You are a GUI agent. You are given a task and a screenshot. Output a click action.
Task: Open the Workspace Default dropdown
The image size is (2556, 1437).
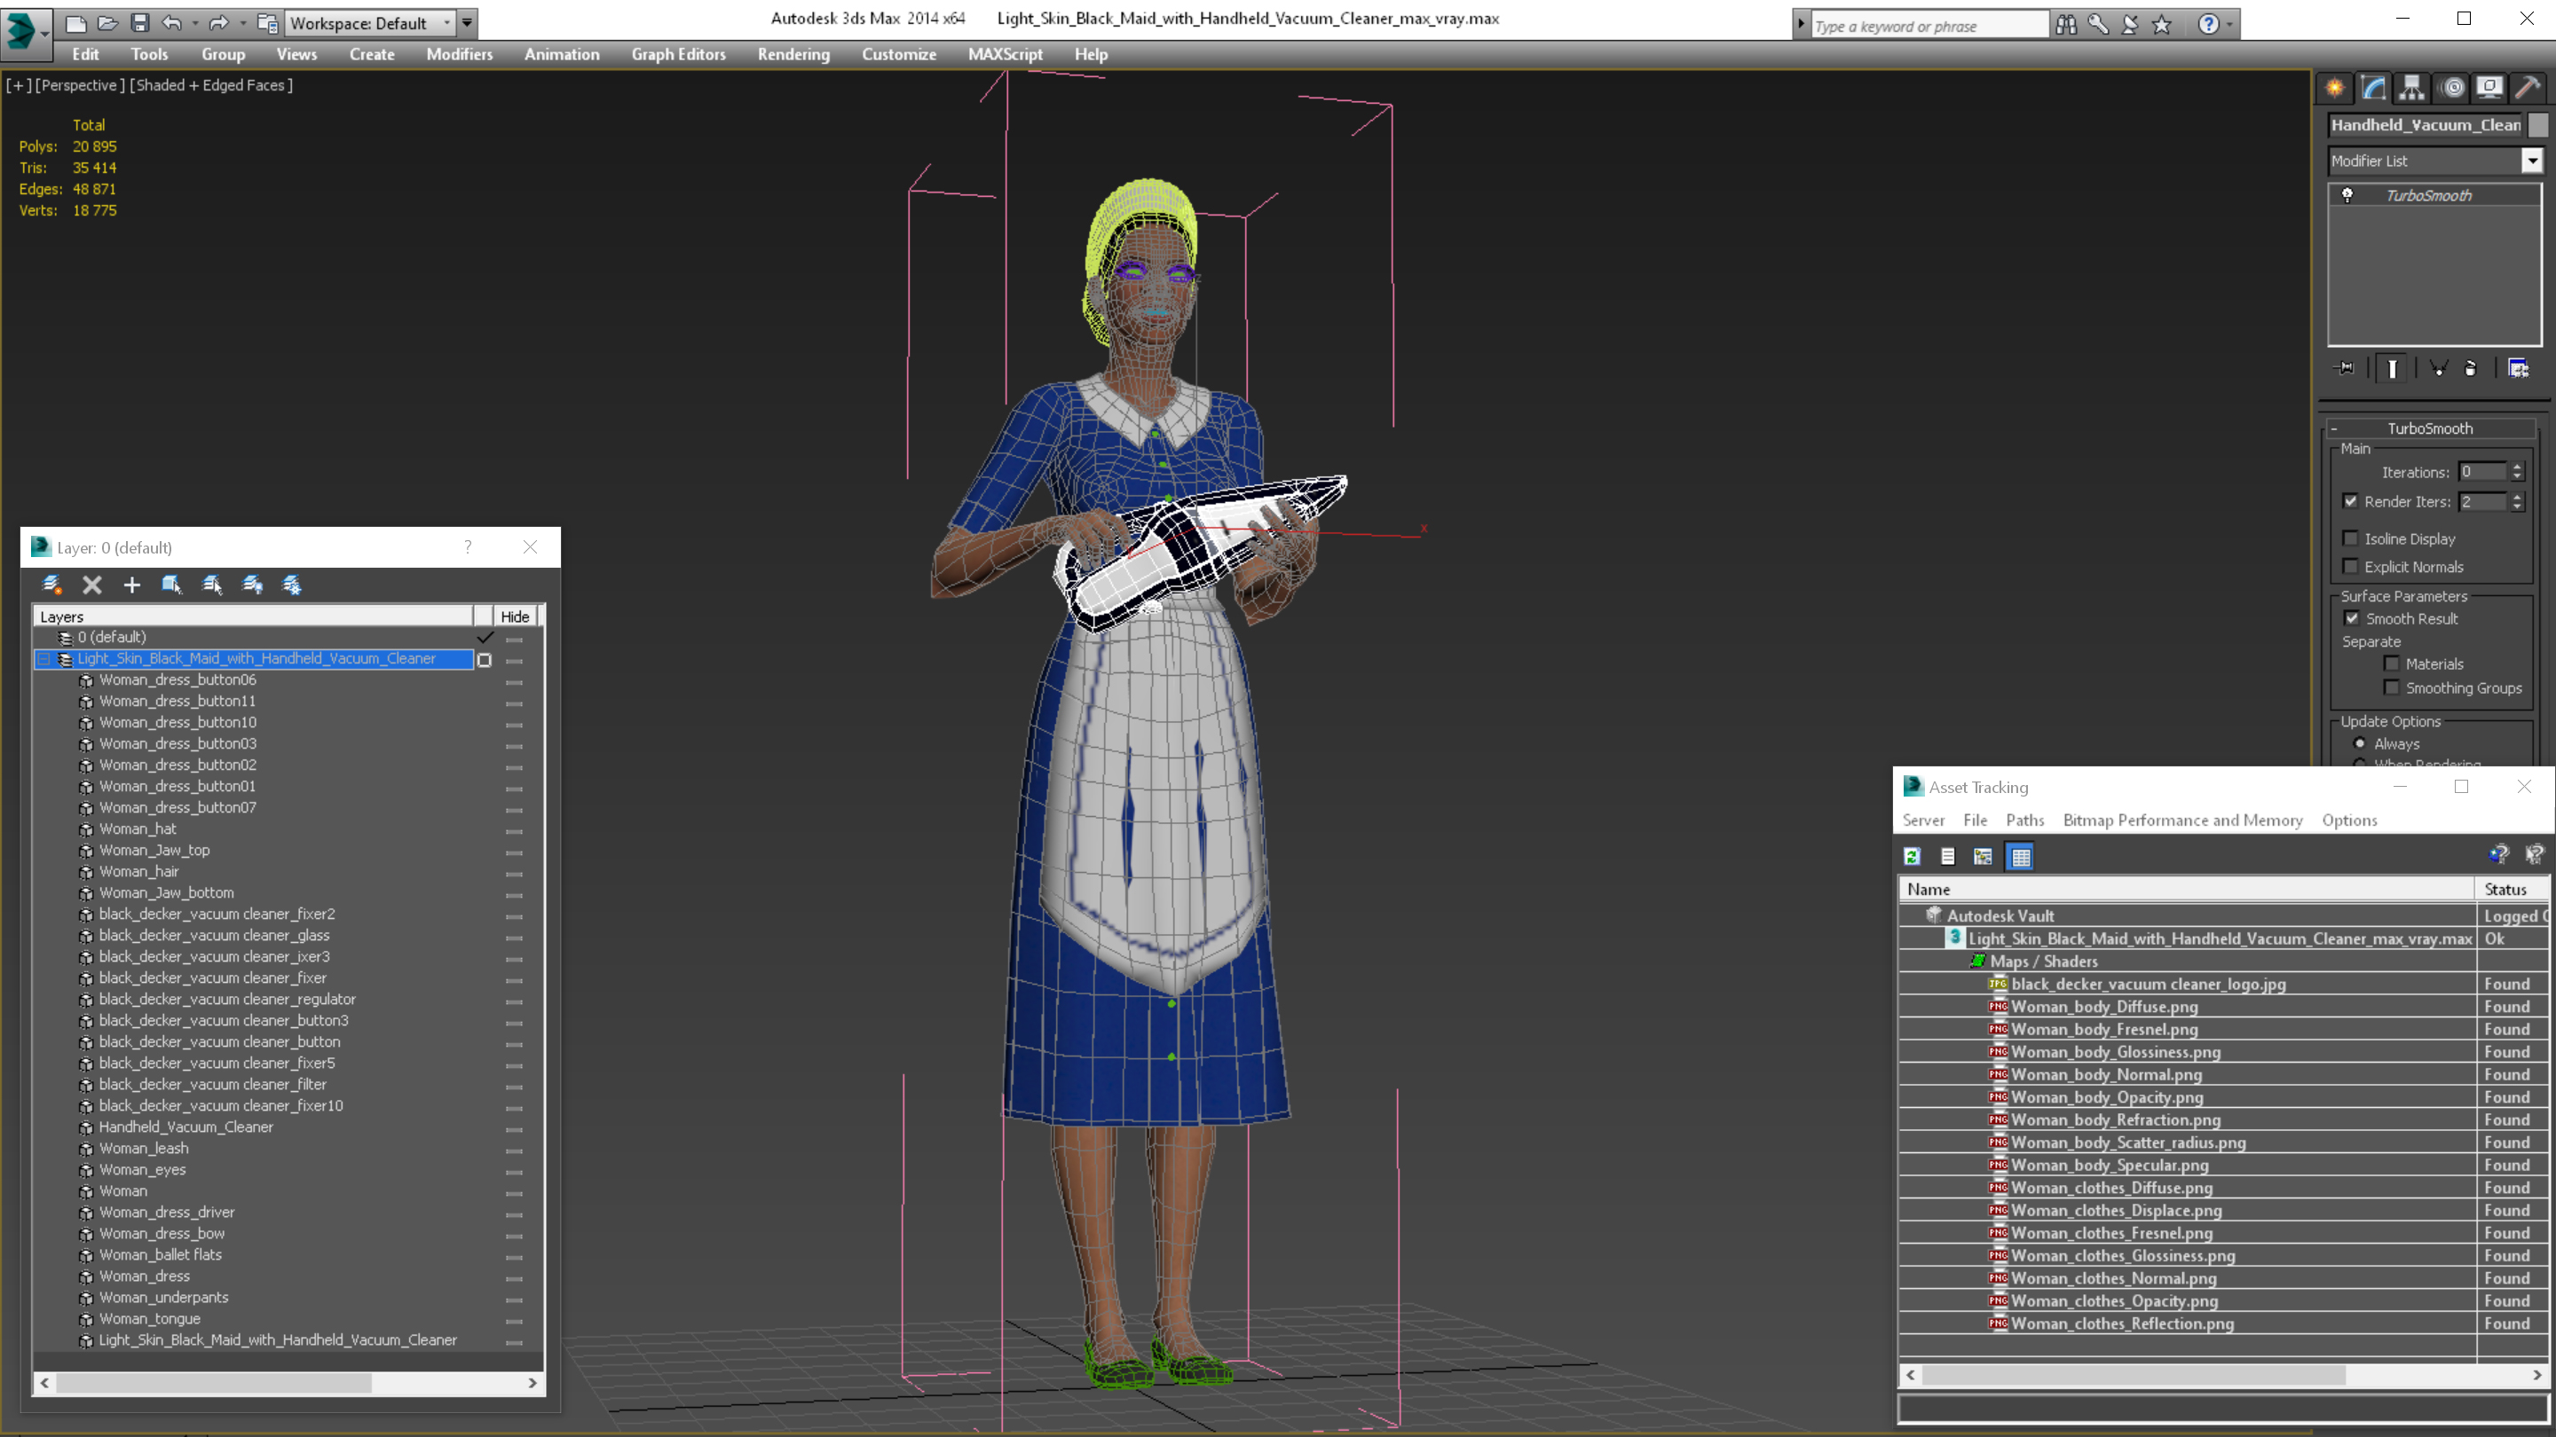click(x=446, y=23)
